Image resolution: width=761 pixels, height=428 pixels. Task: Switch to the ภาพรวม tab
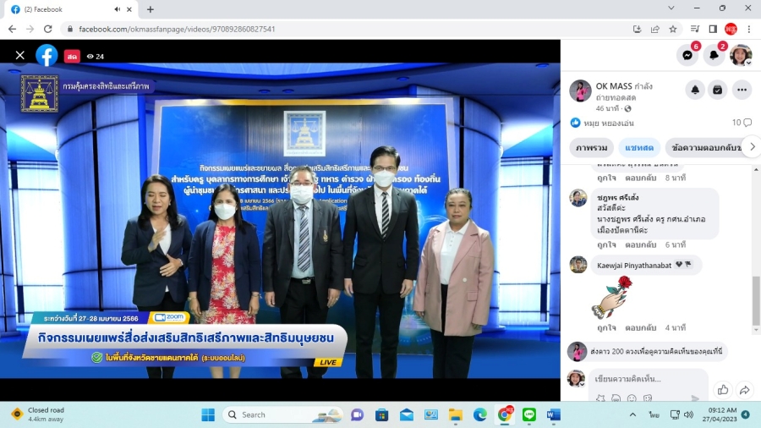click(591, 147)
